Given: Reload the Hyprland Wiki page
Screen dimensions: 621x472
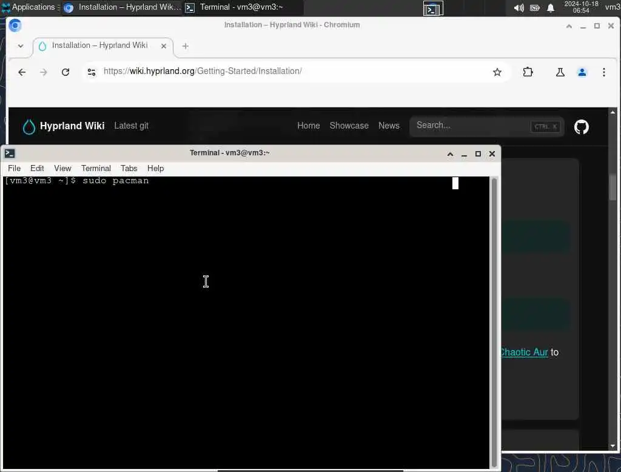Looking at the screenshot, I should click(x=65, y=72).
